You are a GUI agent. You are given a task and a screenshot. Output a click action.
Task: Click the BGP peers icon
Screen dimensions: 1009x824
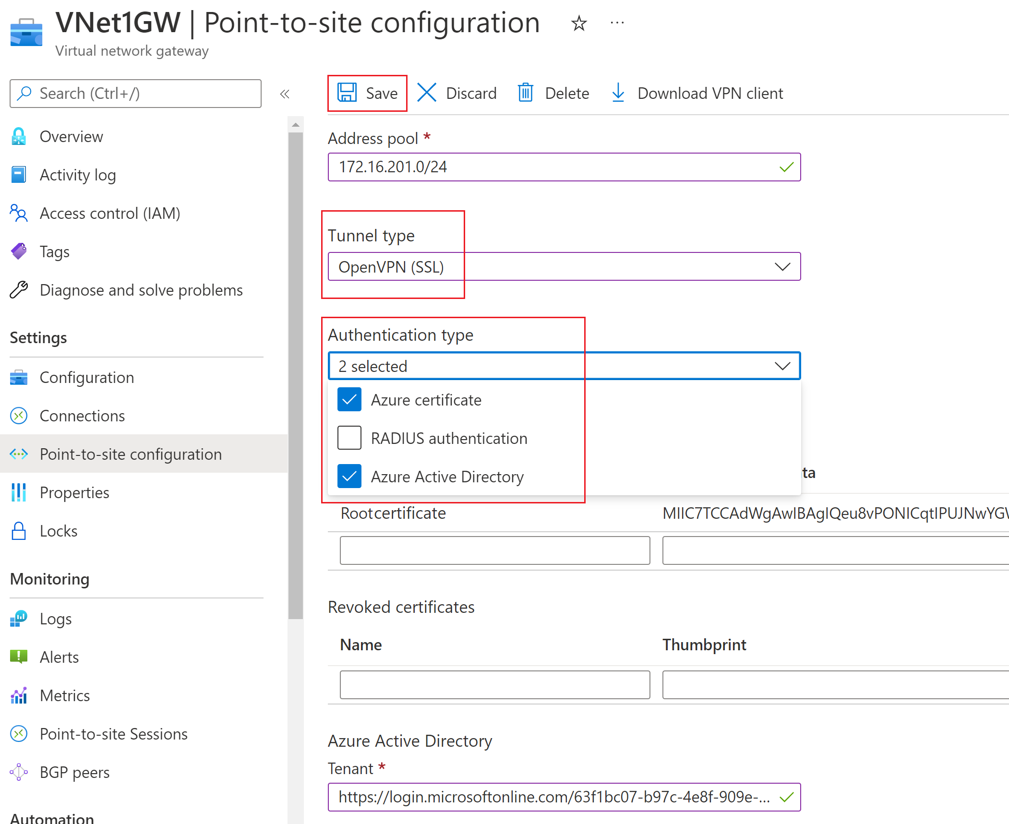[19, 772]
